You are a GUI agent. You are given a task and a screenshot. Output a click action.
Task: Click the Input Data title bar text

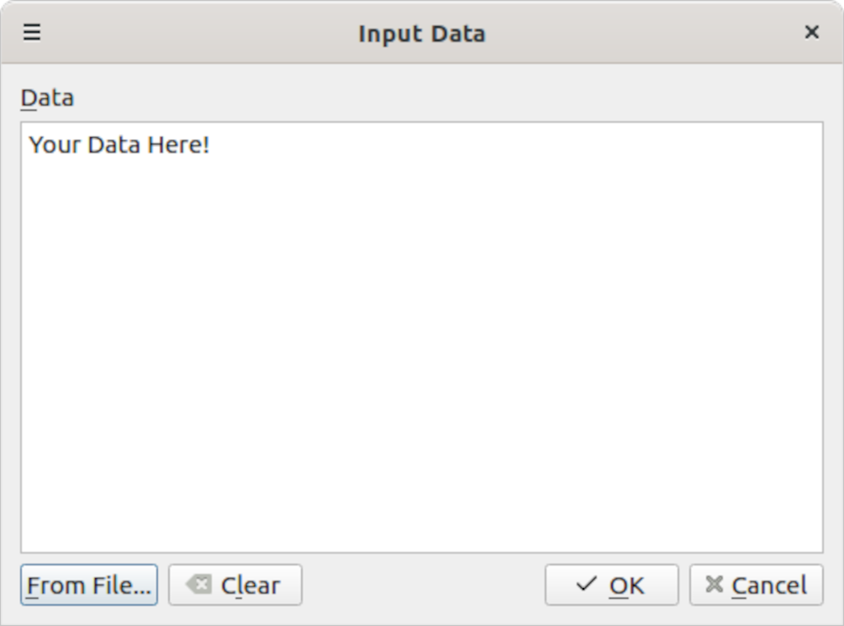(421, 34)
